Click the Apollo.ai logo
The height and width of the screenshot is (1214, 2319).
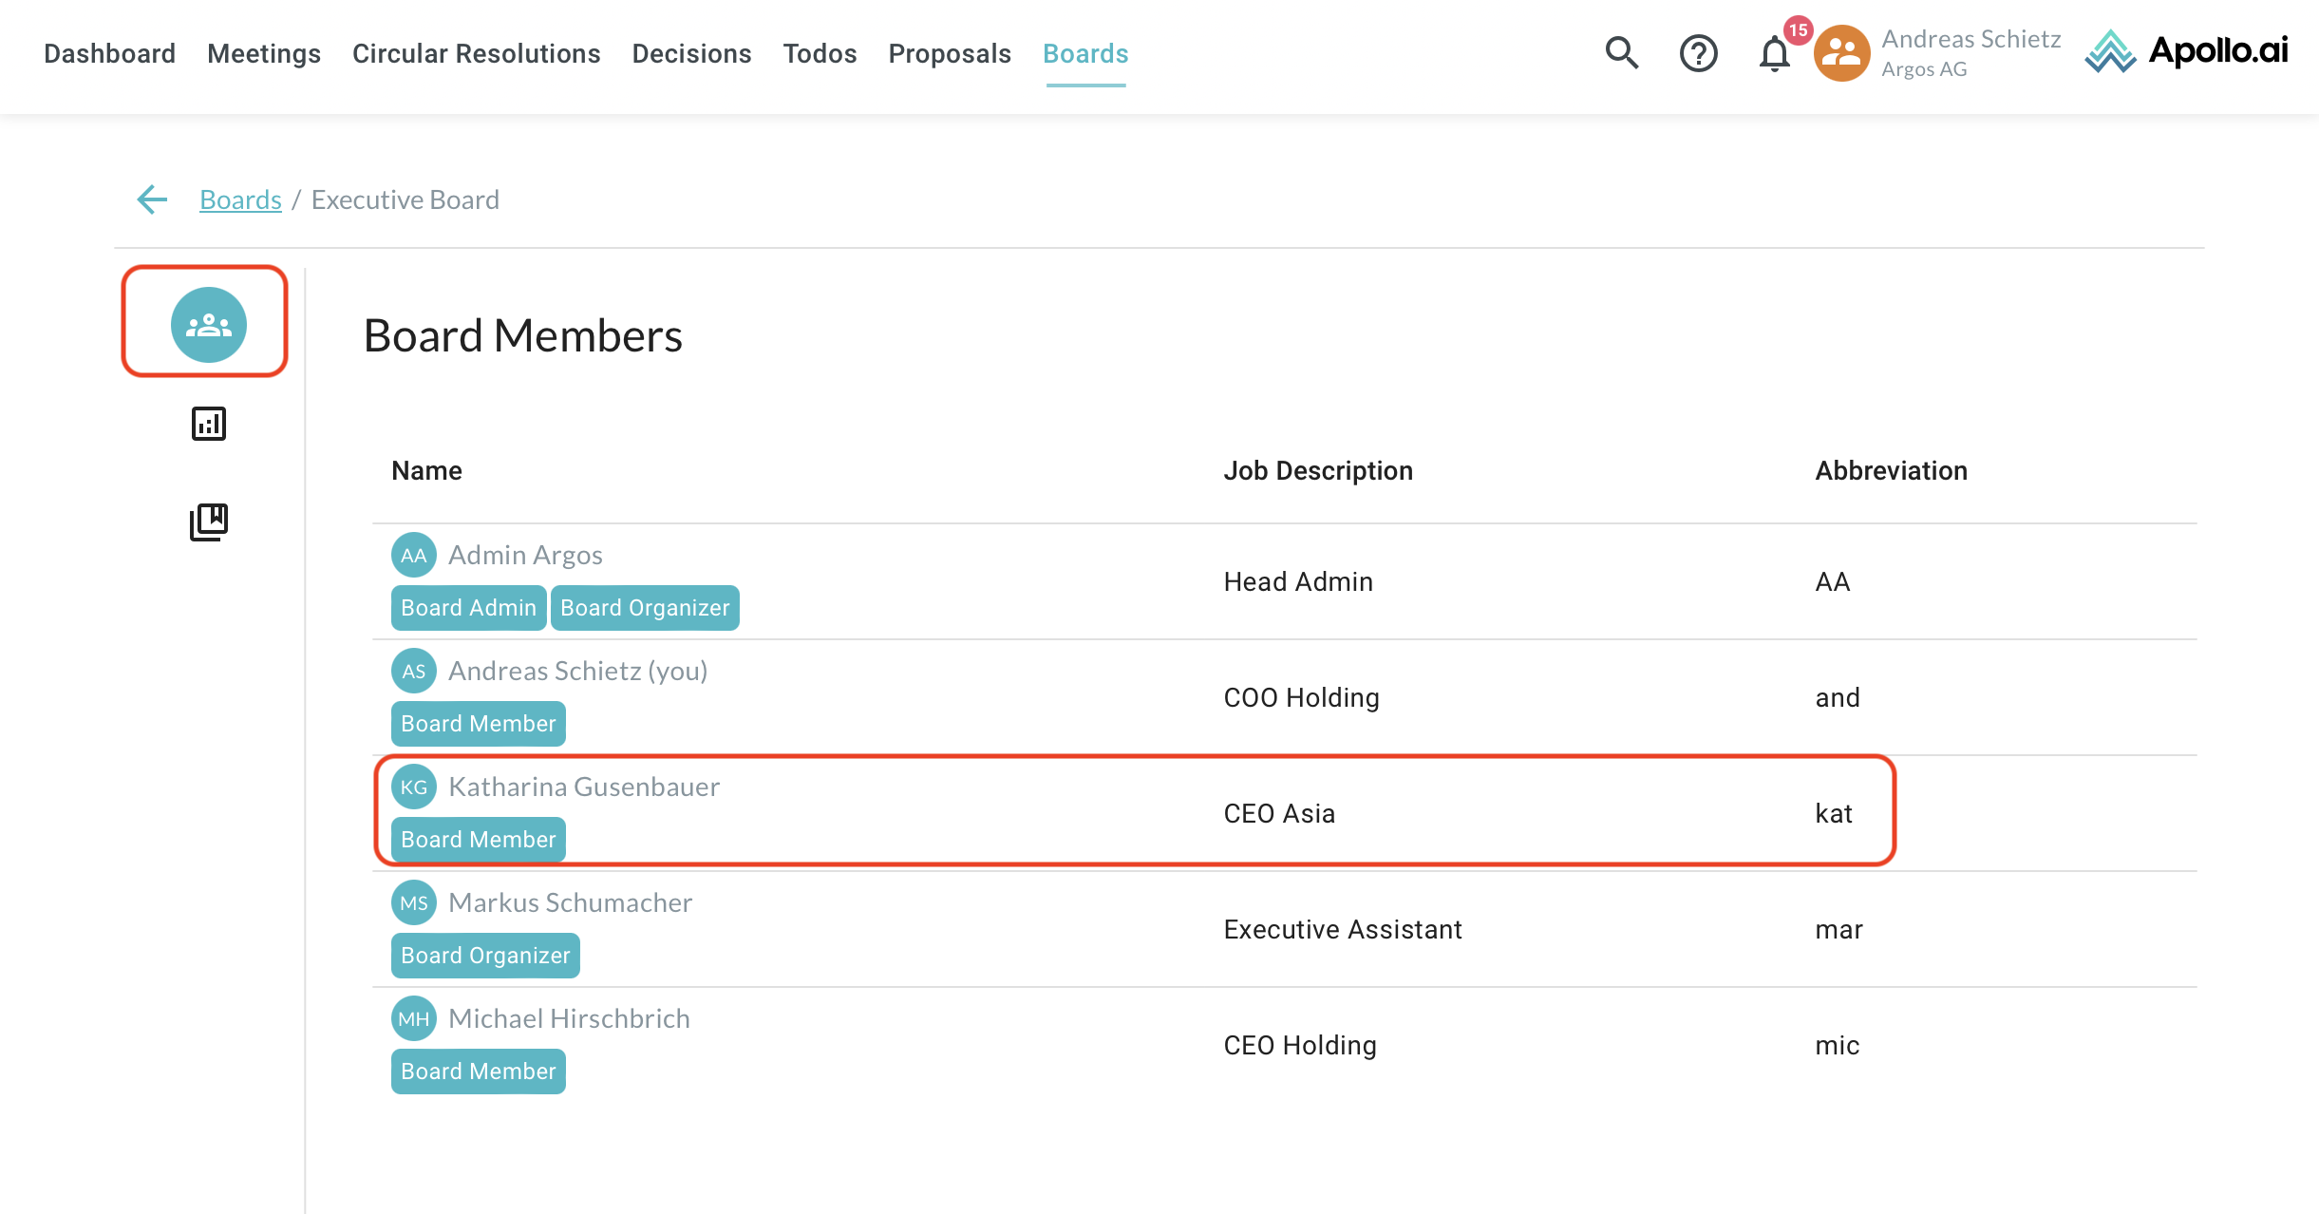pyautogui.click(x=2186, y=51)
